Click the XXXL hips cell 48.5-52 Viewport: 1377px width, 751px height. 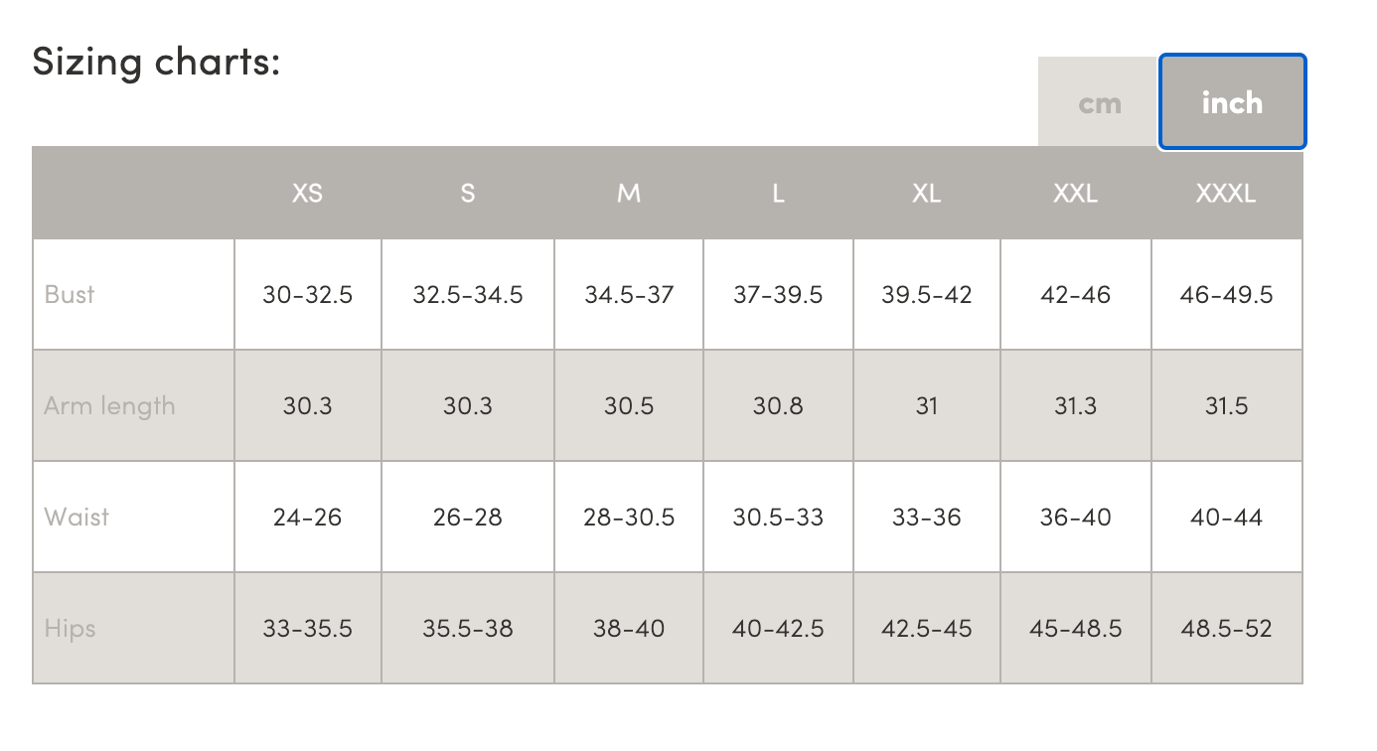click(1226, 629)
